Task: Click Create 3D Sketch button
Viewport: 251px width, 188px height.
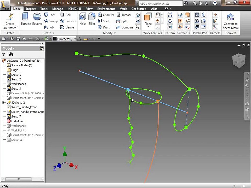Action: click(10, 21)
